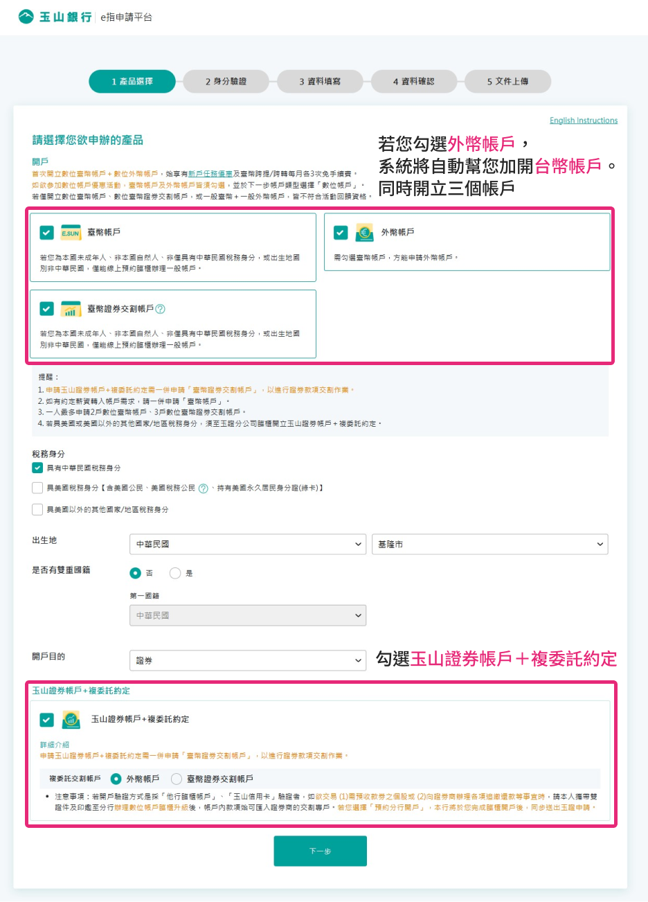This screenshot has width=648, height=902.
Task: Click the E.SUN icon of 臺幣帳戶
Action: click(x=71, y=233)
